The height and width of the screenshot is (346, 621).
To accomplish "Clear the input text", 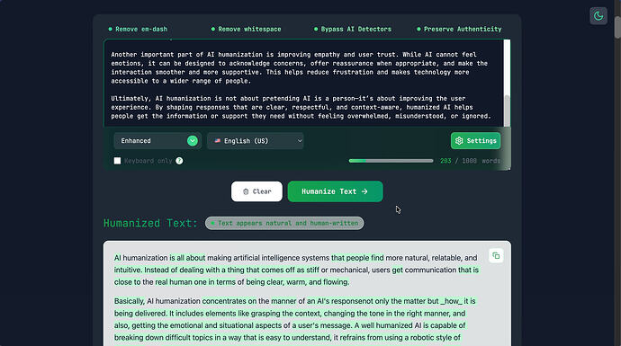I will pos(256,191).
